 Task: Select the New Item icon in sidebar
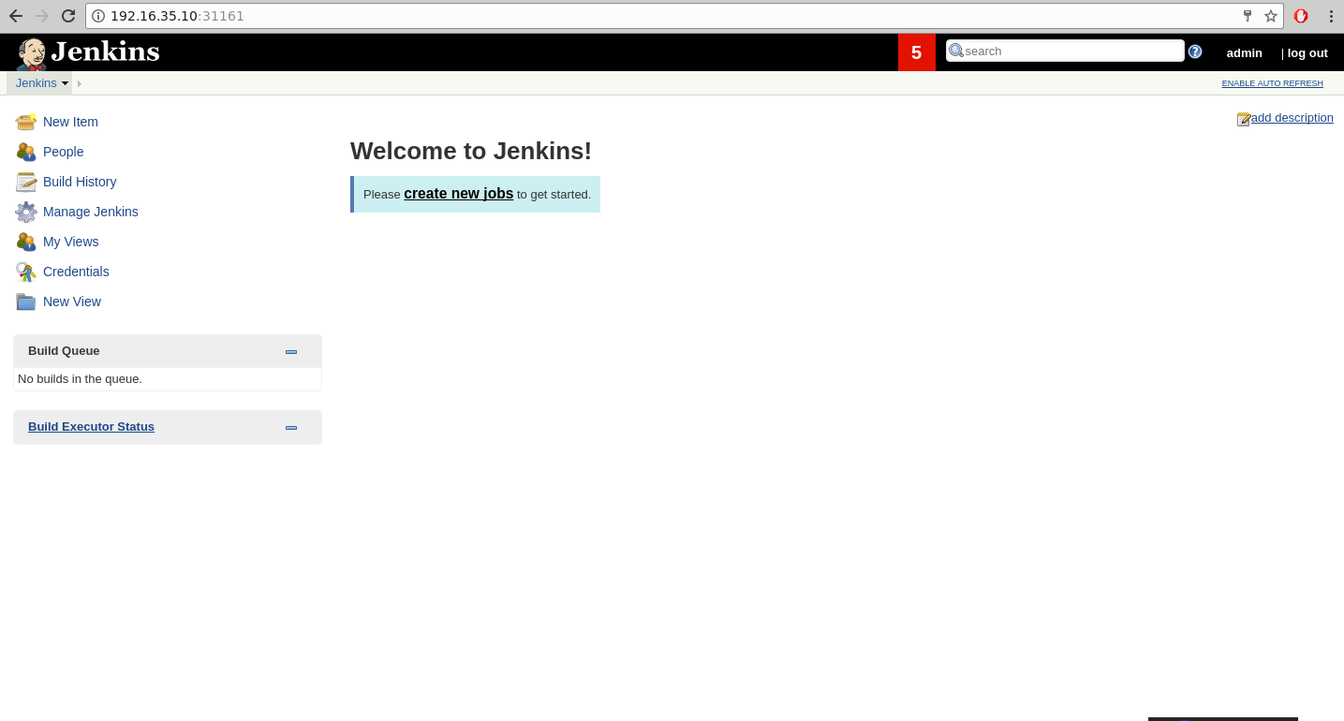click(x=26, y=122)
